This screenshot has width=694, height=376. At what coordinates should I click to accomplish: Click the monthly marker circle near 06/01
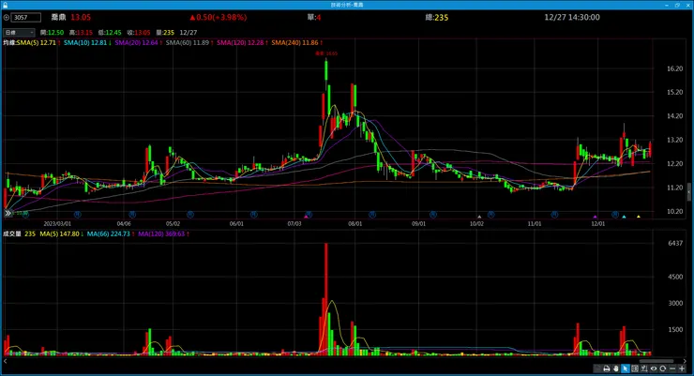click(254, 215)
